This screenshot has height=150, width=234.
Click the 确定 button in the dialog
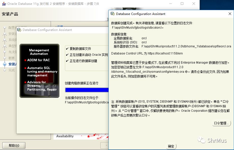click(x=171, y=146)
